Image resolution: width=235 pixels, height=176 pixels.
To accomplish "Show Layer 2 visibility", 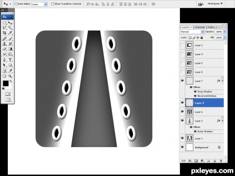I will pos(182,45).
